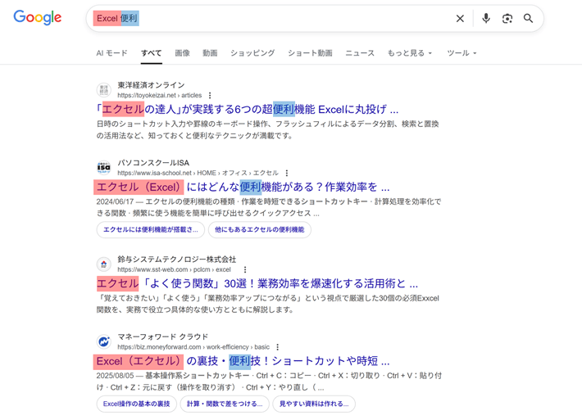582x420 pixels.
Task: Click sitelink Excel操作の基本の裏技
Action: click(x=137, y=404)
